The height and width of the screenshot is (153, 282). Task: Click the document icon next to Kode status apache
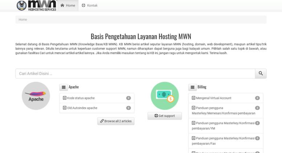[x=65, y=98]
